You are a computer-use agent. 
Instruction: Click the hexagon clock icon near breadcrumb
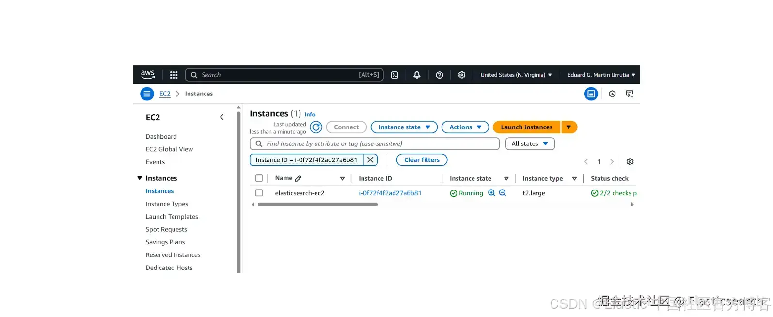pos(612,94)
